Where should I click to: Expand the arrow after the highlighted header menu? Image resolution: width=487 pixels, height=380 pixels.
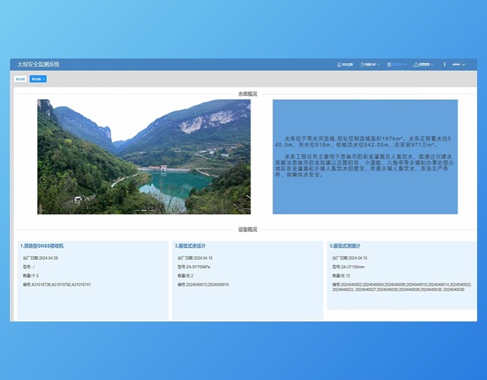pyautogui.click(x=405, y=65)
